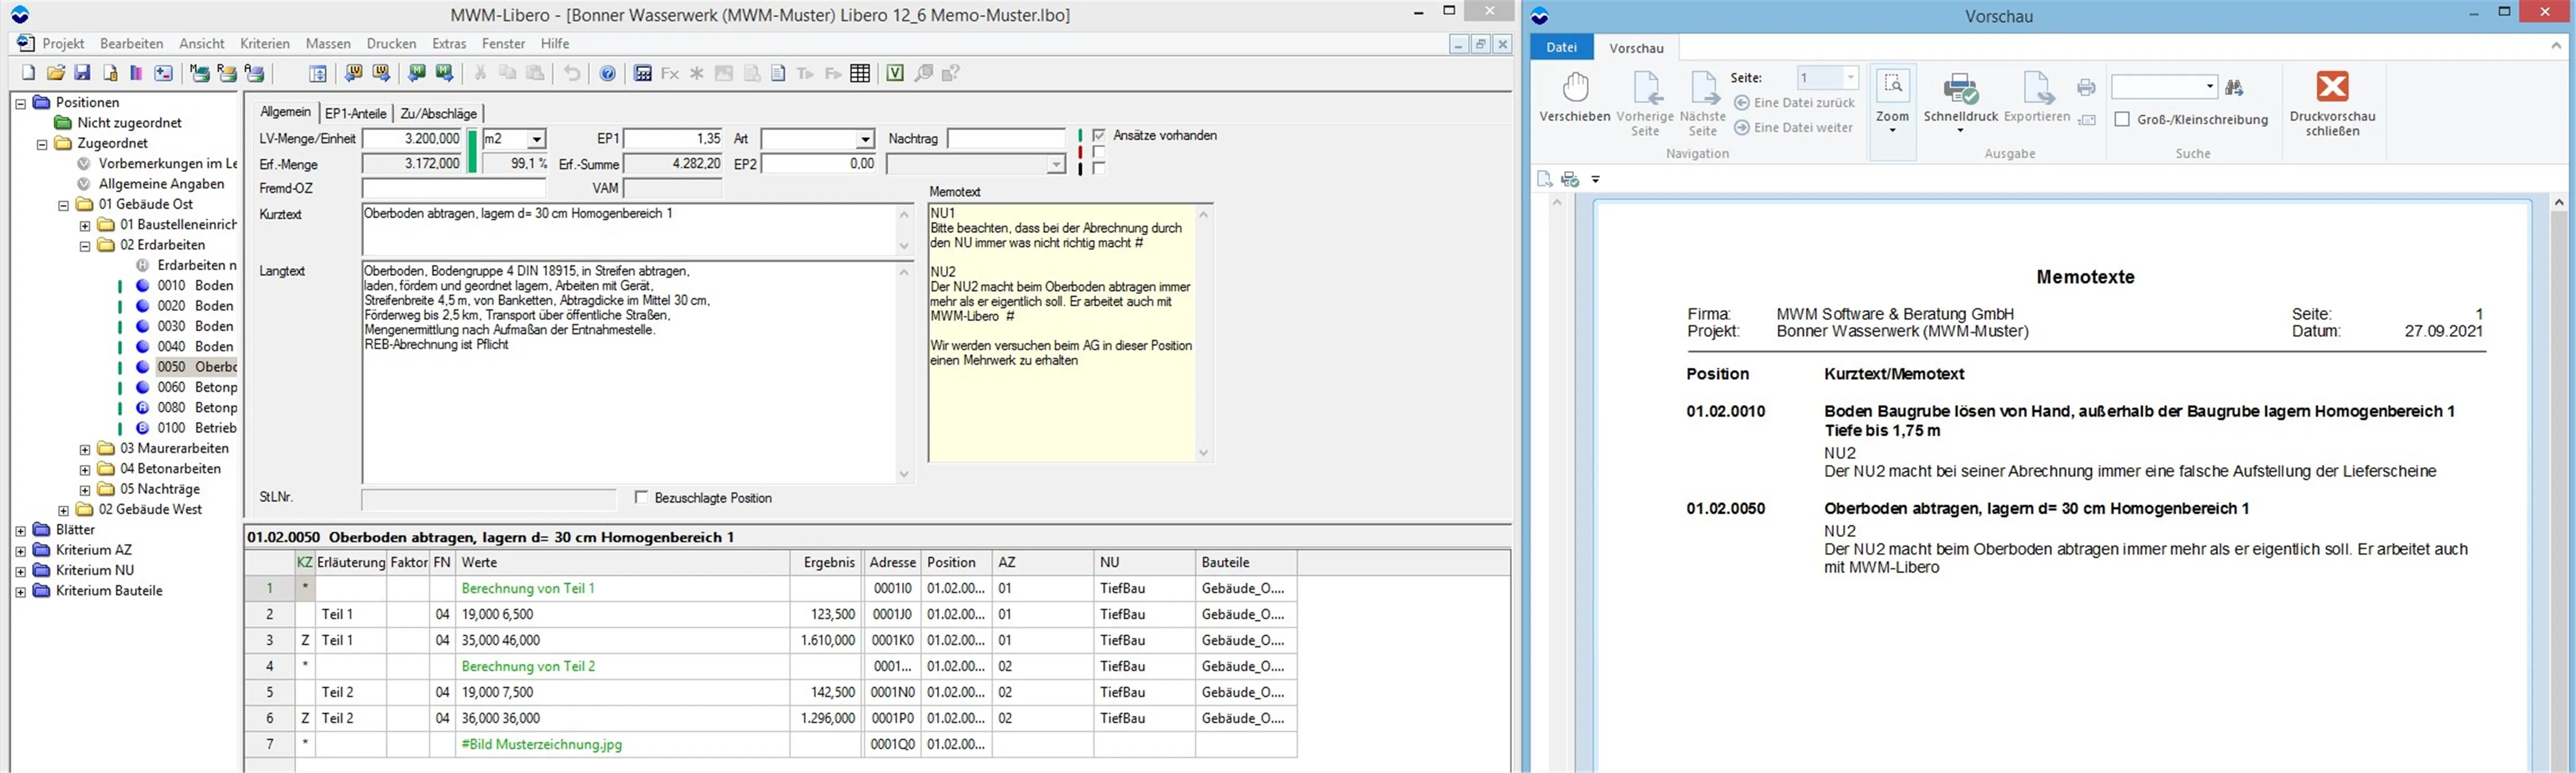The height and width of the screenshot is (773, 2576).
Task: Click the Nachtrag input field
Action: click(1007, 139)
